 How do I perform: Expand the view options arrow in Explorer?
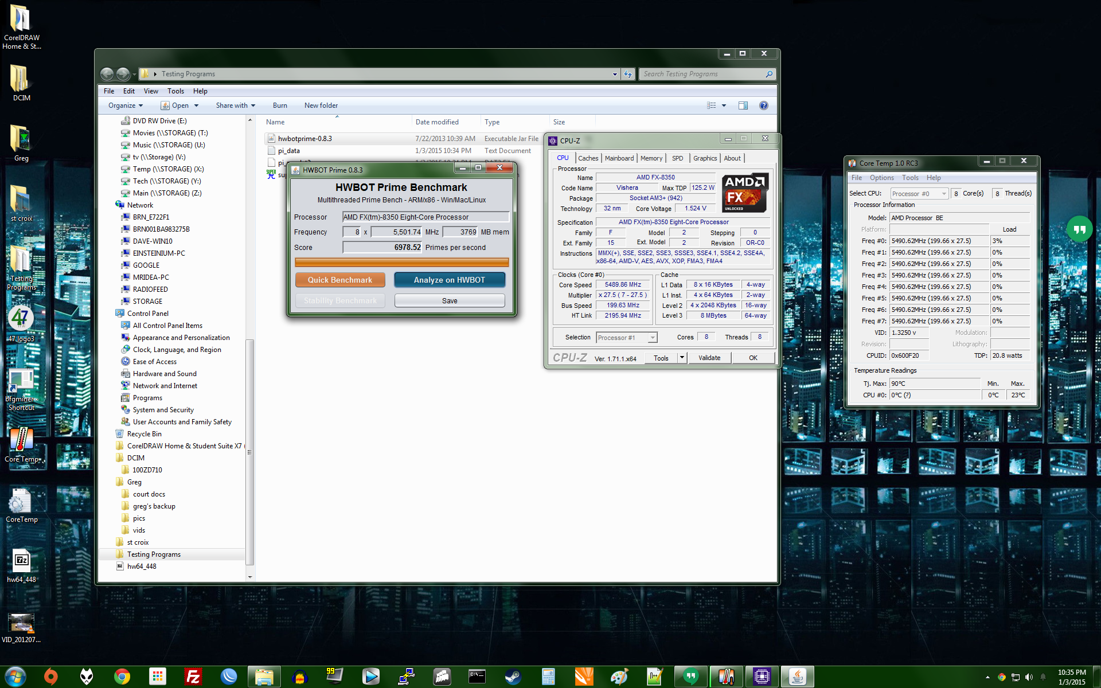724,105
